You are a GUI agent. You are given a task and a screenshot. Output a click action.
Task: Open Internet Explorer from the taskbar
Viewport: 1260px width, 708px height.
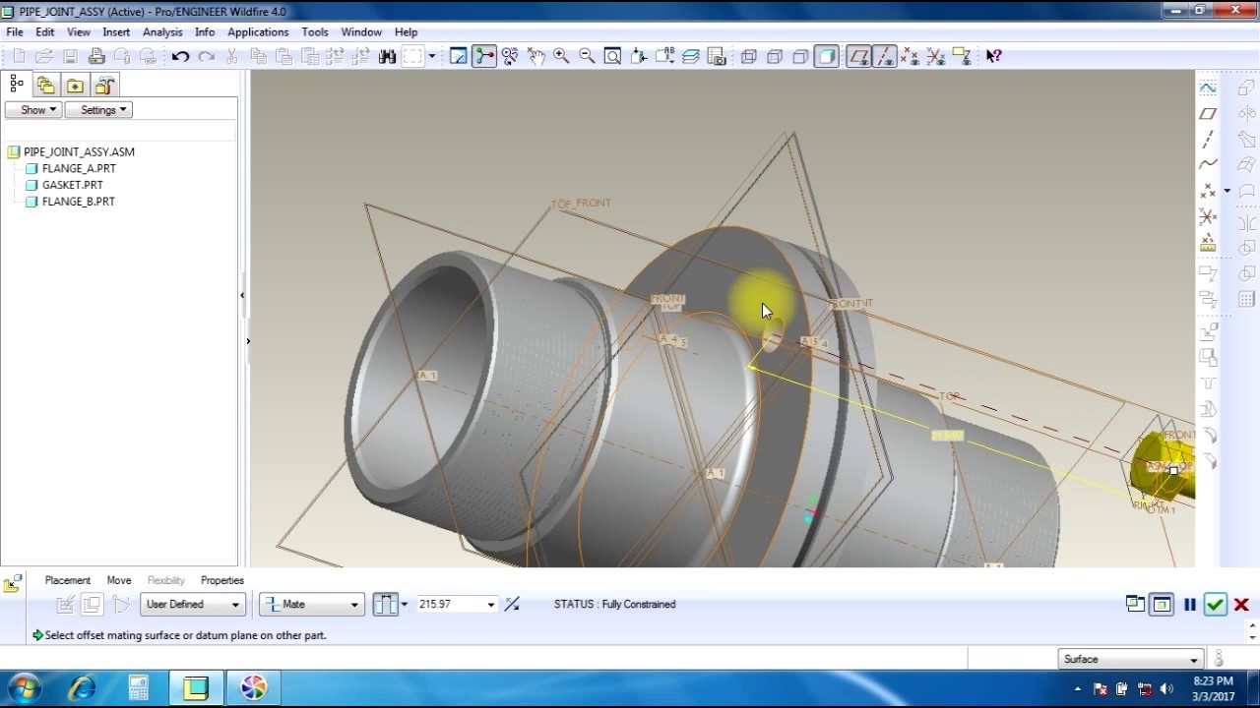tap(81, 687)
